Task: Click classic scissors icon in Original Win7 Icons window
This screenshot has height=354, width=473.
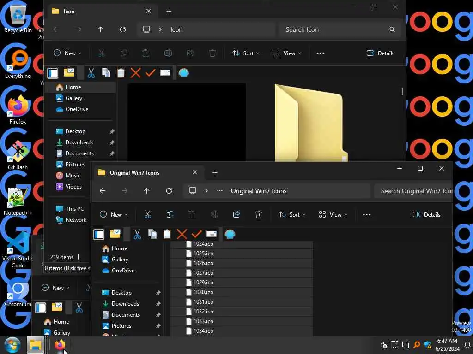Action: click(137, 234)
